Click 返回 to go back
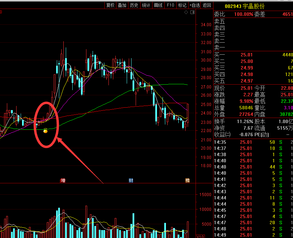 [207, 5]
